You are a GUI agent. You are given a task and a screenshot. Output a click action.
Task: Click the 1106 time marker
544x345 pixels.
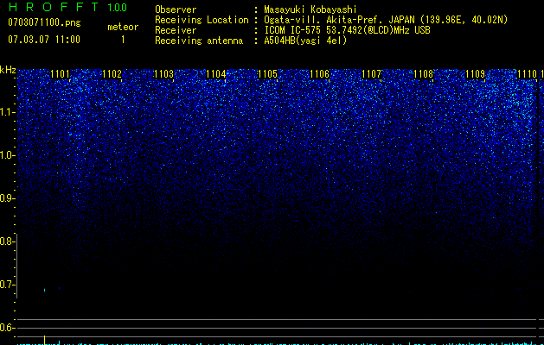click(x=319, y=74)
